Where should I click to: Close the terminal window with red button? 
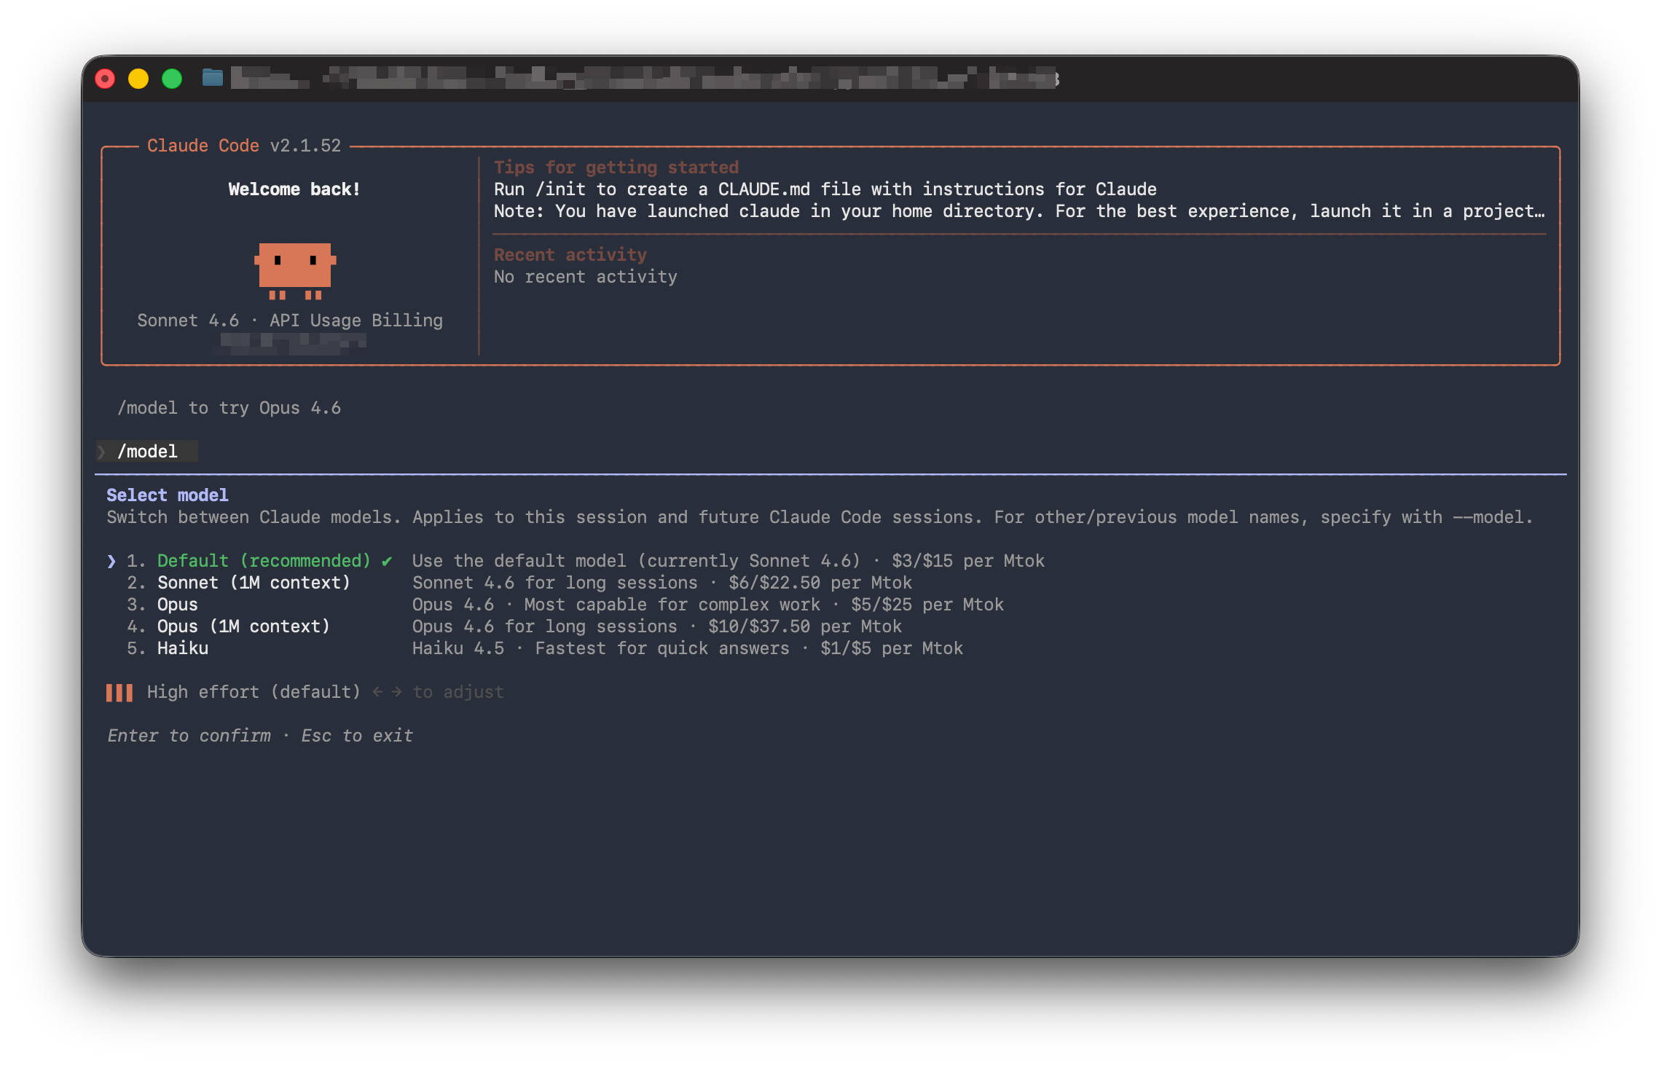click(105, 78)
